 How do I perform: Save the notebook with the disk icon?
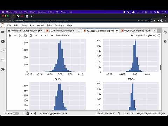tap(10, 35)
